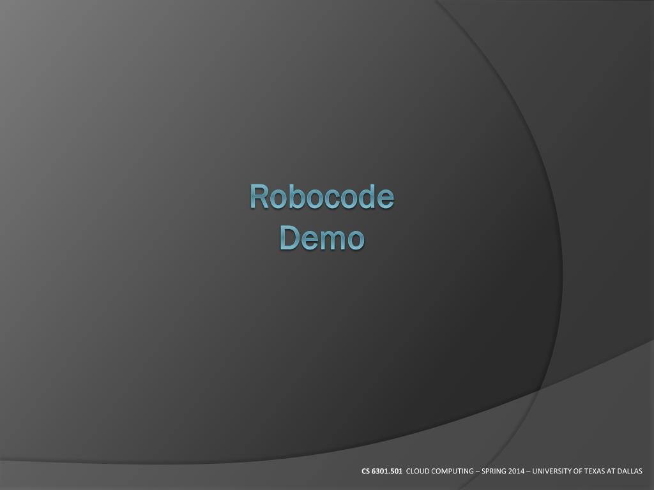Click the "SPRING 2014" footer text
Screen dimensions: 654x490
click(503, 471)
